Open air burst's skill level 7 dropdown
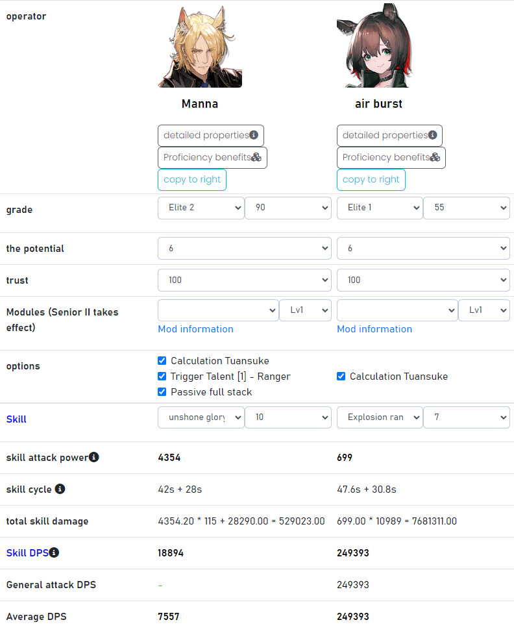The width and height of the screenshot is (514, 631). [x=467, y=417]
